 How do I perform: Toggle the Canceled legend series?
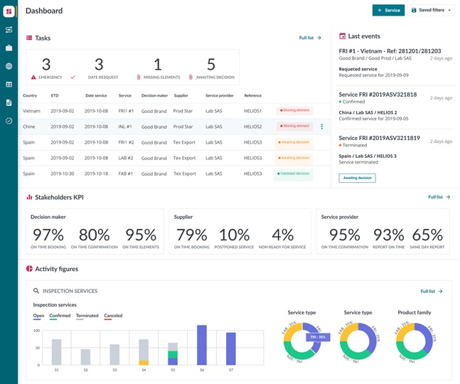(113, 316)
